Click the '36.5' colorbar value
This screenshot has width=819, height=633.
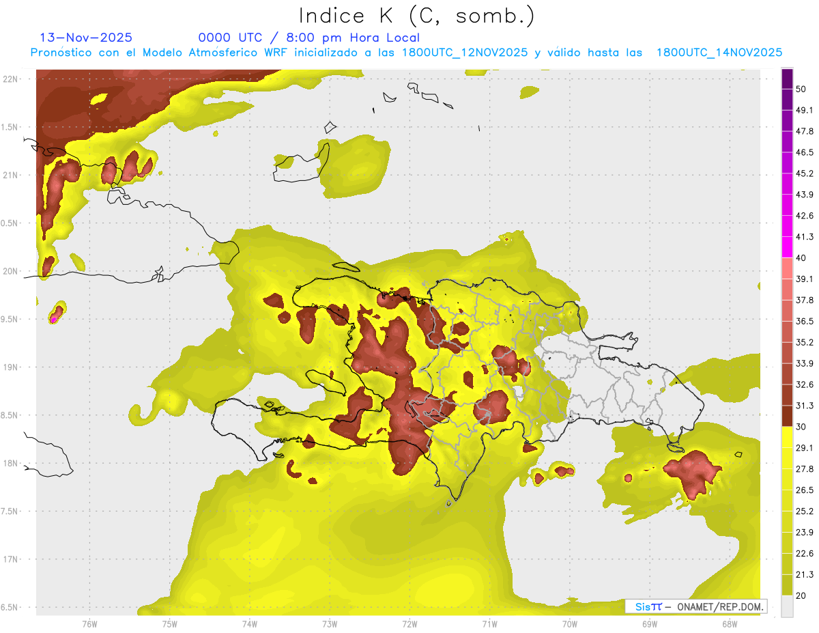[805, 321]
